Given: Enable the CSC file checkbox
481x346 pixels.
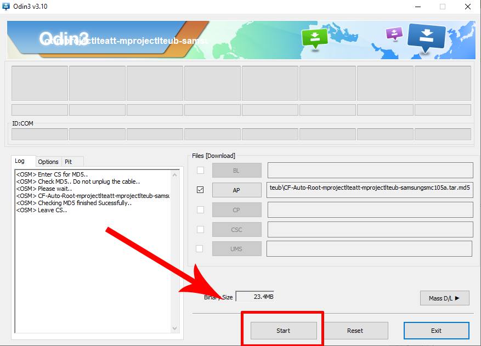Looking at the screenshot, I should tap(200, 229).
